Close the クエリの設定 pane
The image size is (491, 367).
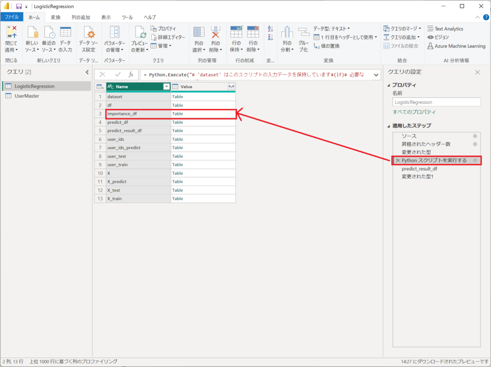coord(477,72)
